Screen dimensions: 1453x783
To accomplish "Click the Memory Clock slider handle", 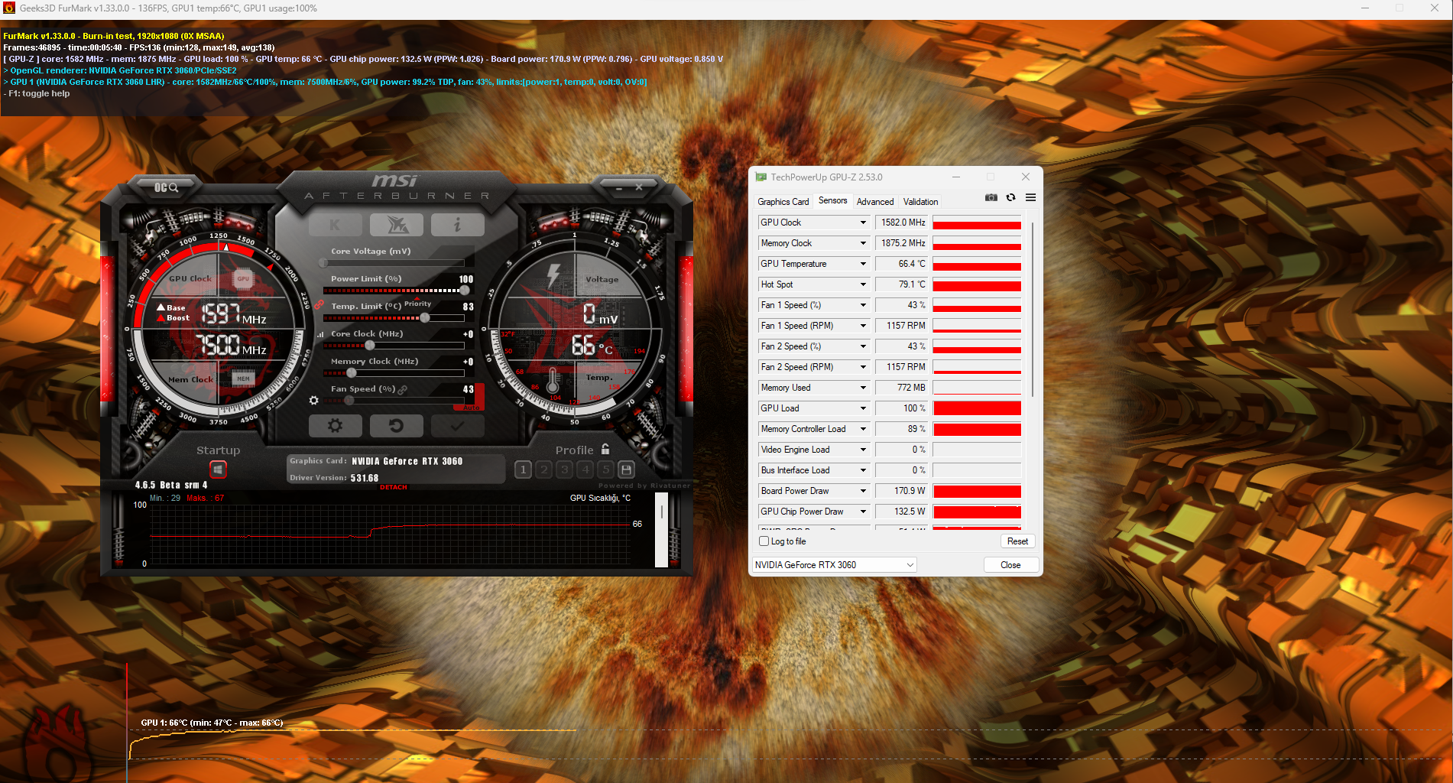I will point(352,373).
